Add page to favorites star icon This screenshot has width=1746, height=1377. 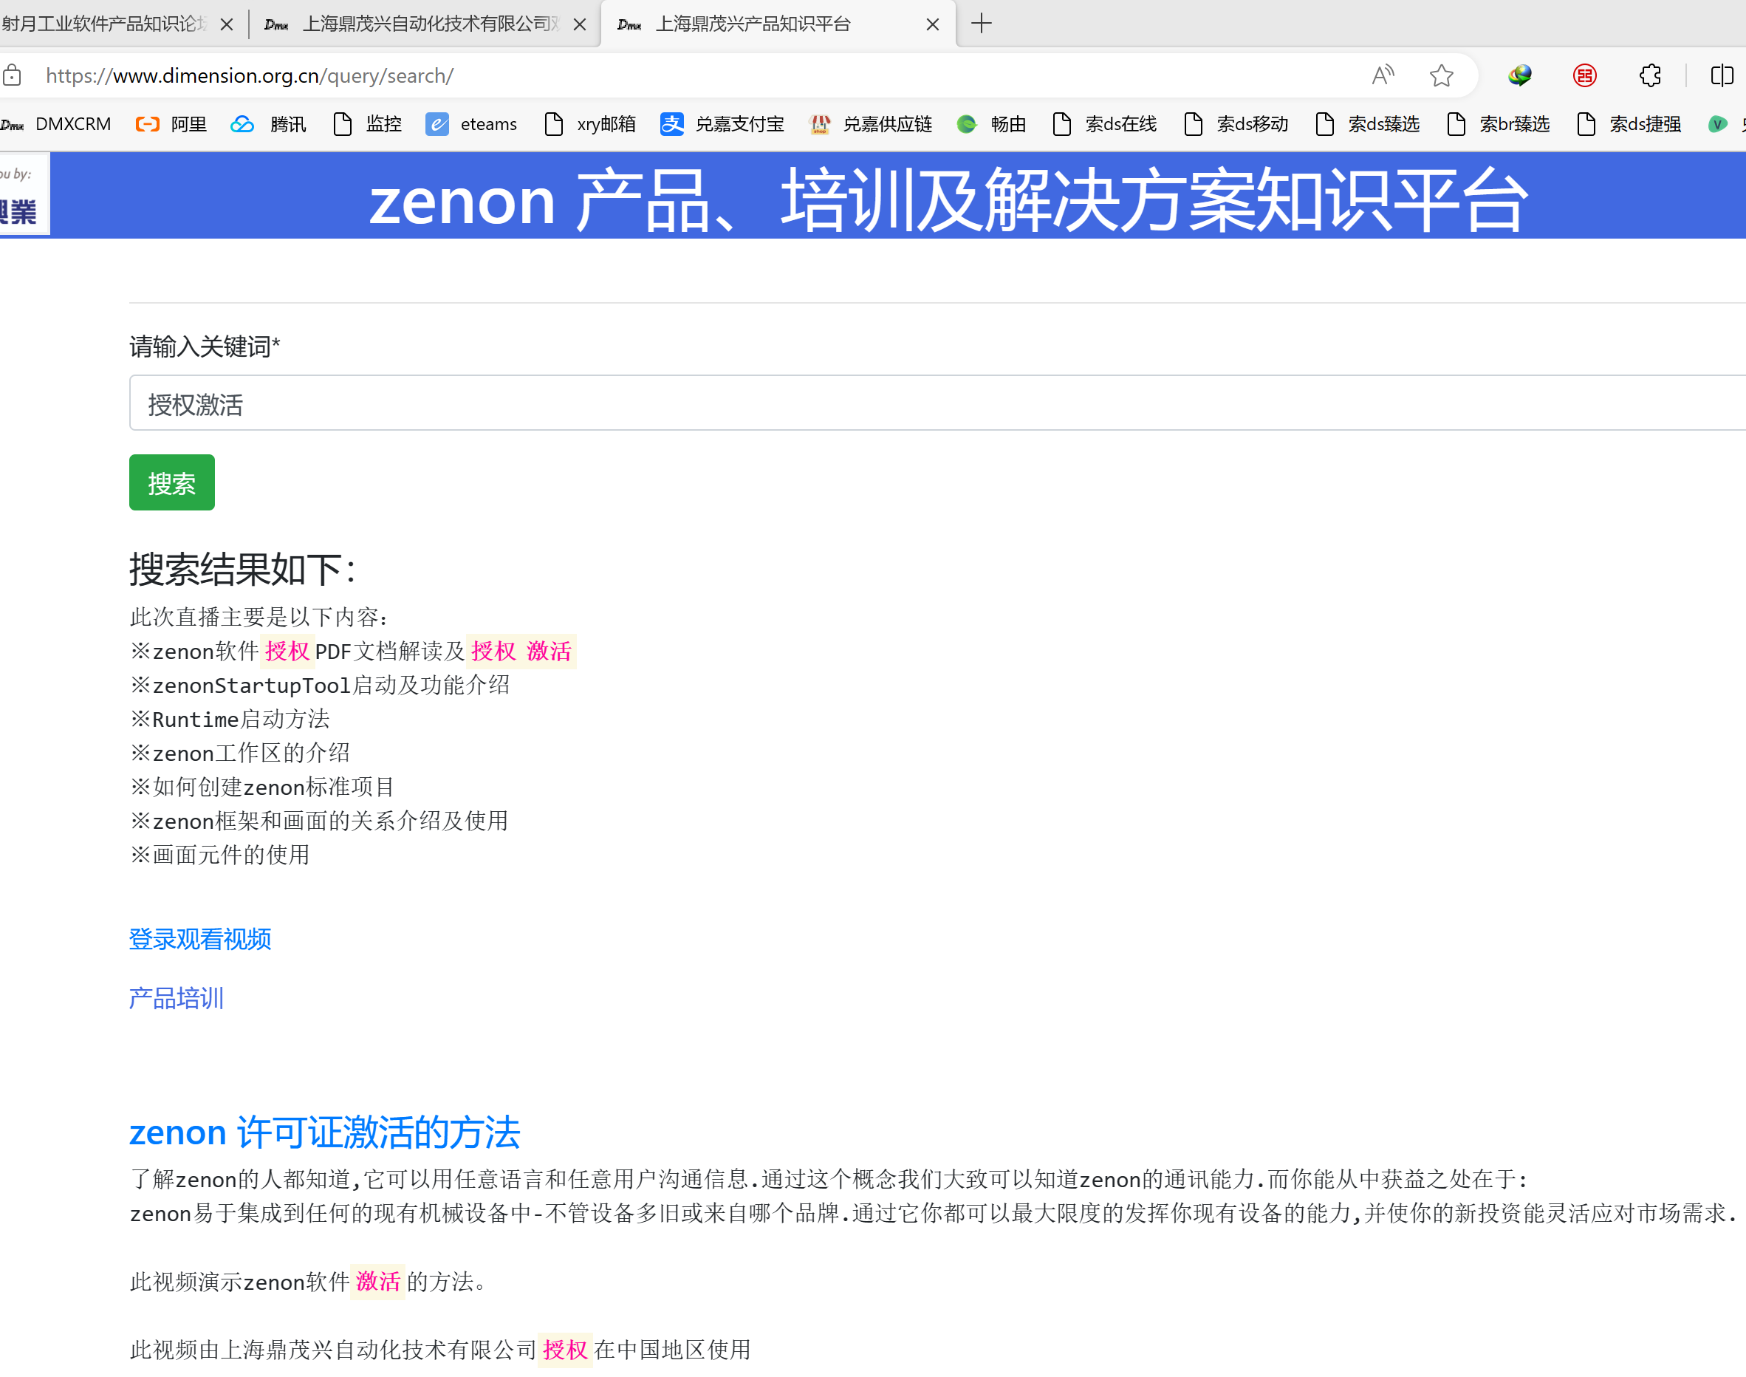(x=1441, y=76)
